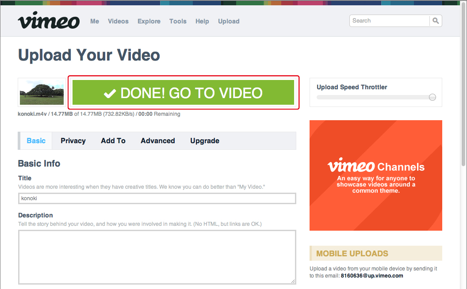The width and height of the screenshot is (467, 289).
Task: Go to the Upload nav link
Action: (229, 21)
